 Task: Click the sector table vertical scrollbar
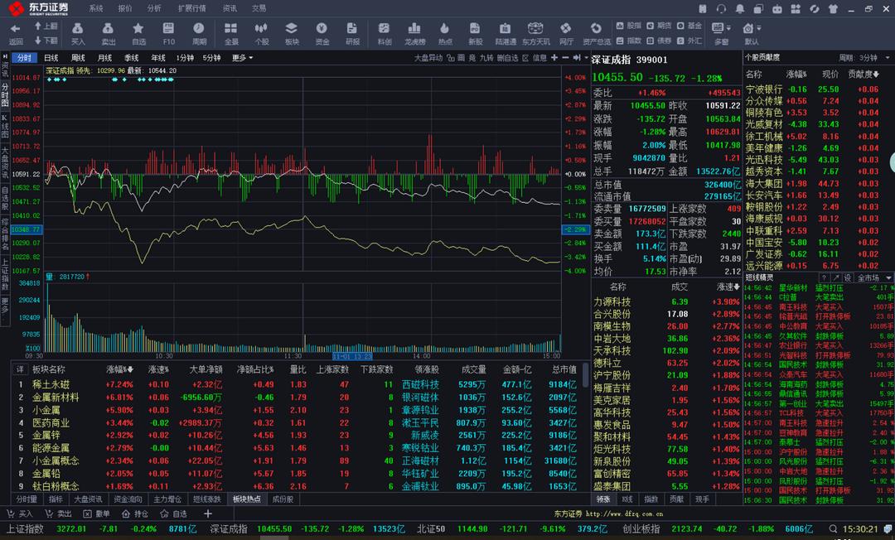click(584, 376)
